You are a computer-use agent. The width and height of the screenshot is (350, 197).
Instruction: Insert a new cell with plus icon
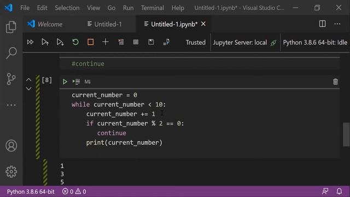point(106,42)
